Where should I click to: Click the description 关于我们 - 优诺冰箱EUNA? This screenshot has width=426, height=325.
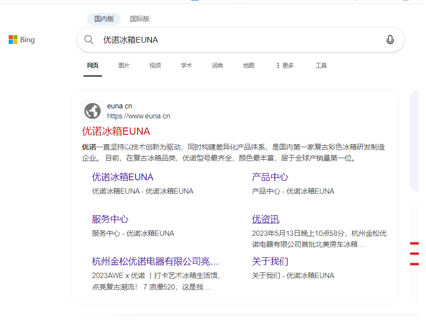click(x=293, y=276)
